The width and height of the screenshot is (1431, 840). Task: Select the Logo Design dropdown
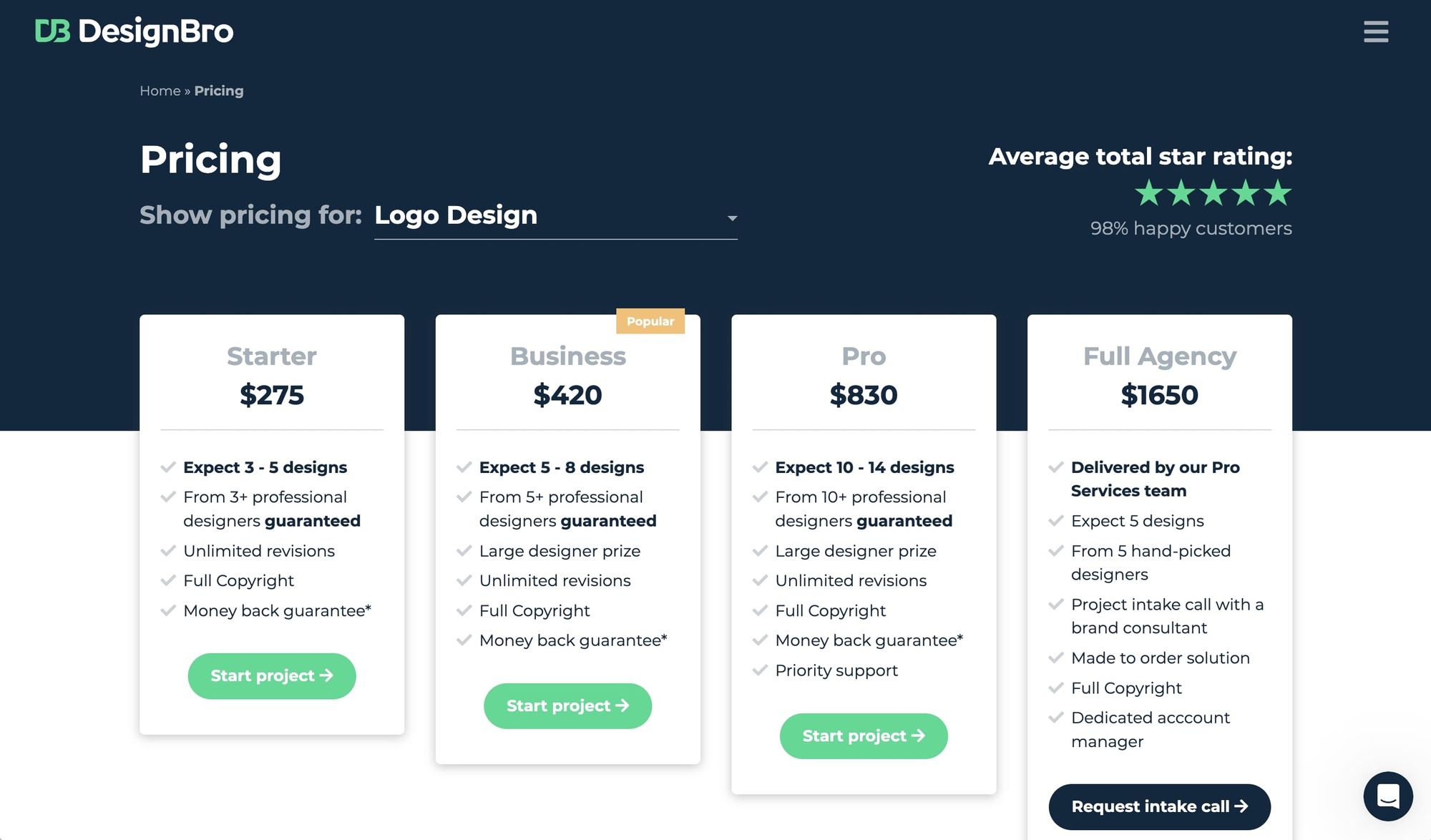[x=555, y=216]
